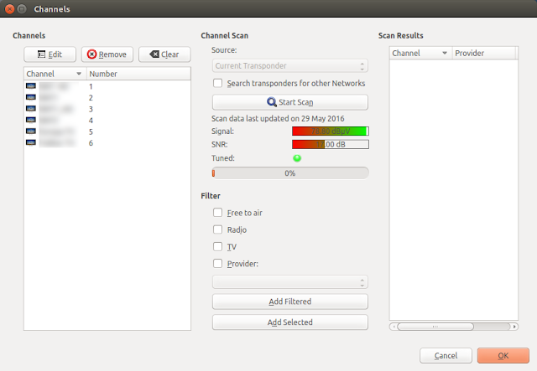Tick the Free to air filter
The image size is (537, 371).
(x=217, y=213)
